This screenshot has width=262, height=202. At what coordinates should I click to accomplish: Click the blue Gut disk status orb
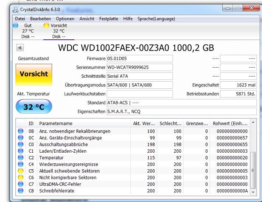(15, 25)
